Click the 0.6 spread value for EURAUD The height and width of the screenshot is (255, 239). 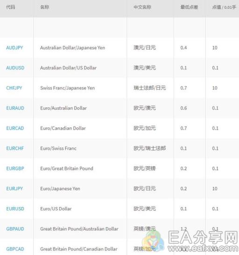coord(183,108)
